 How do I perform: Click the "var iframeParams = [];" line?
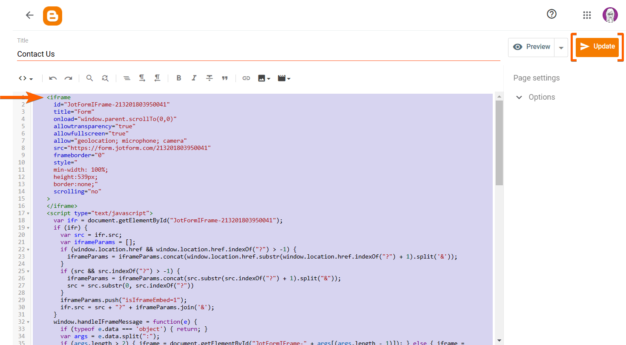point(98,242)
